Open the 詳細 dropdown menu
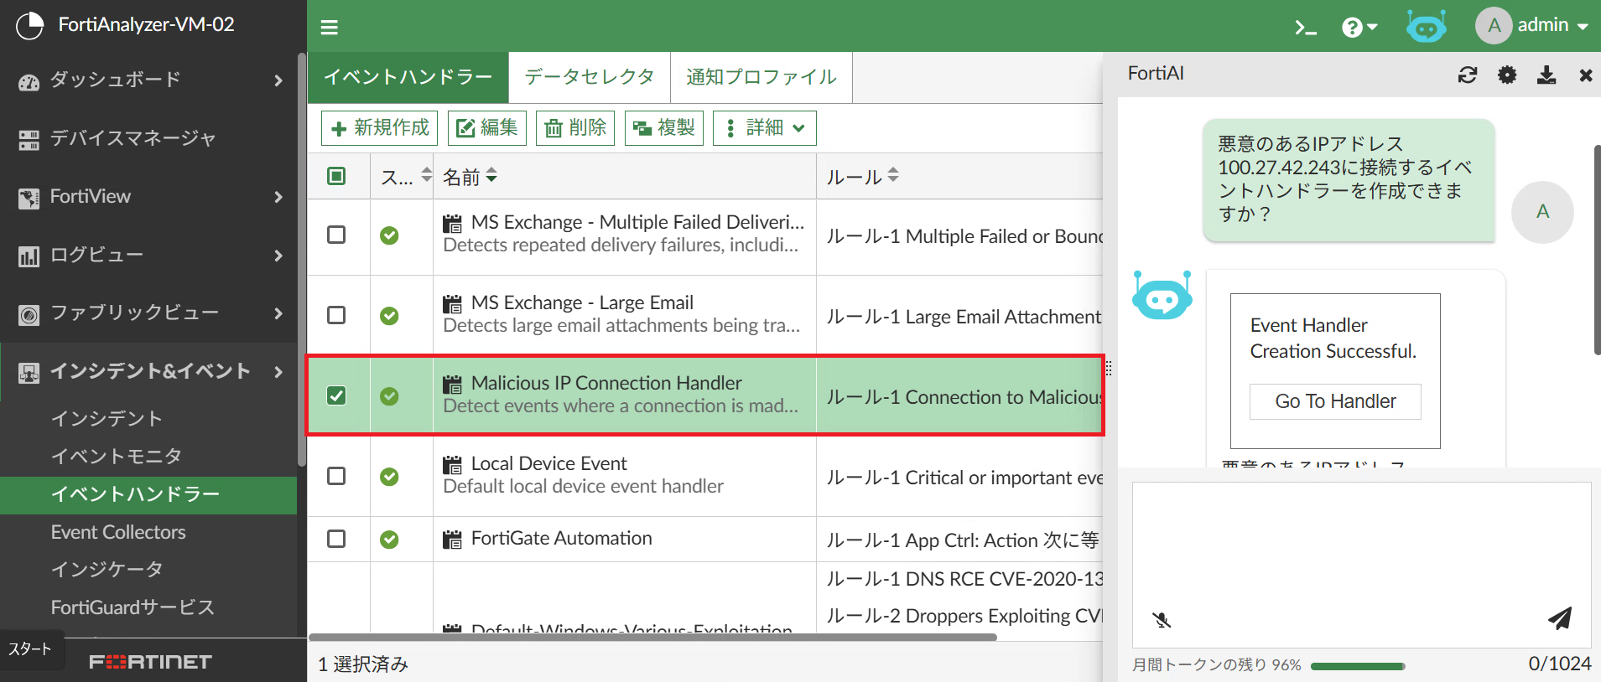The height and width of the screenshot is (682, 1601). coord(764,128)
